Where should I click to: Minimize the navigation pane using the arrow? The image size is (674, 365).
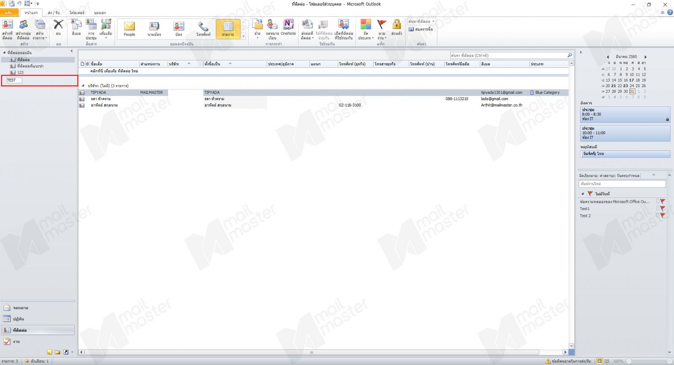pos(72,51)
